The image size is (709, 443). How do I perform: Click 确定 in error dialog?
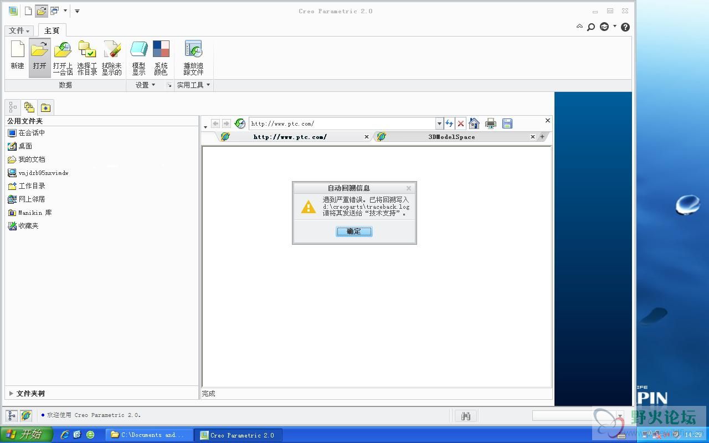(x=354, y=231)
